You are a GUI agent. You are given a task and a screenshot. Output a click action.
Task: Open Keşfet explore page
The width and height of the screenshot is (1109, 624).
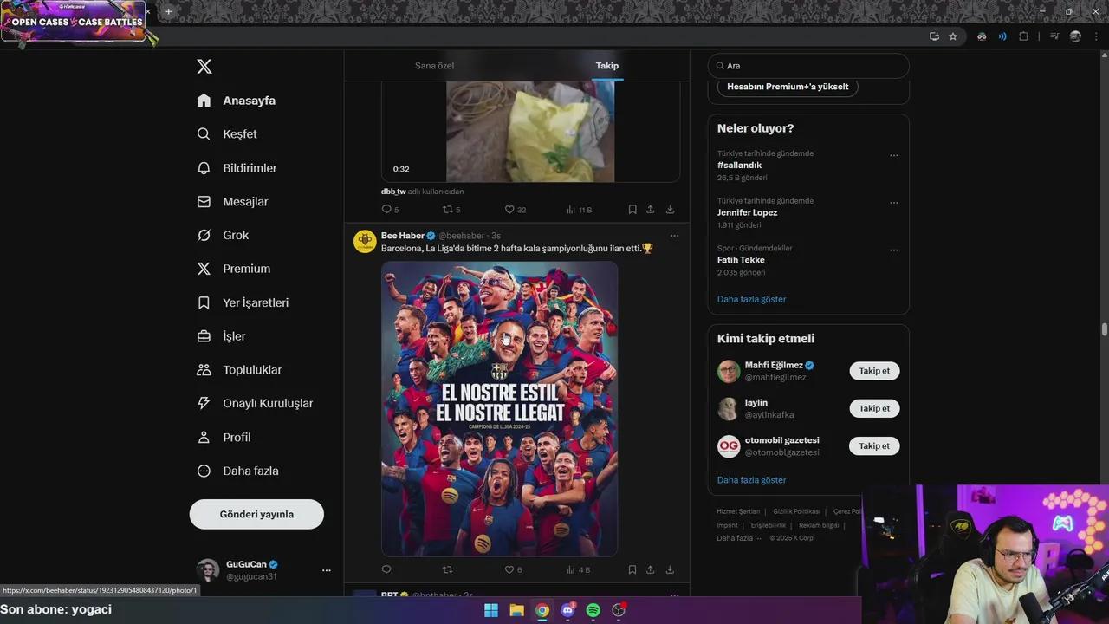(227, 134)
